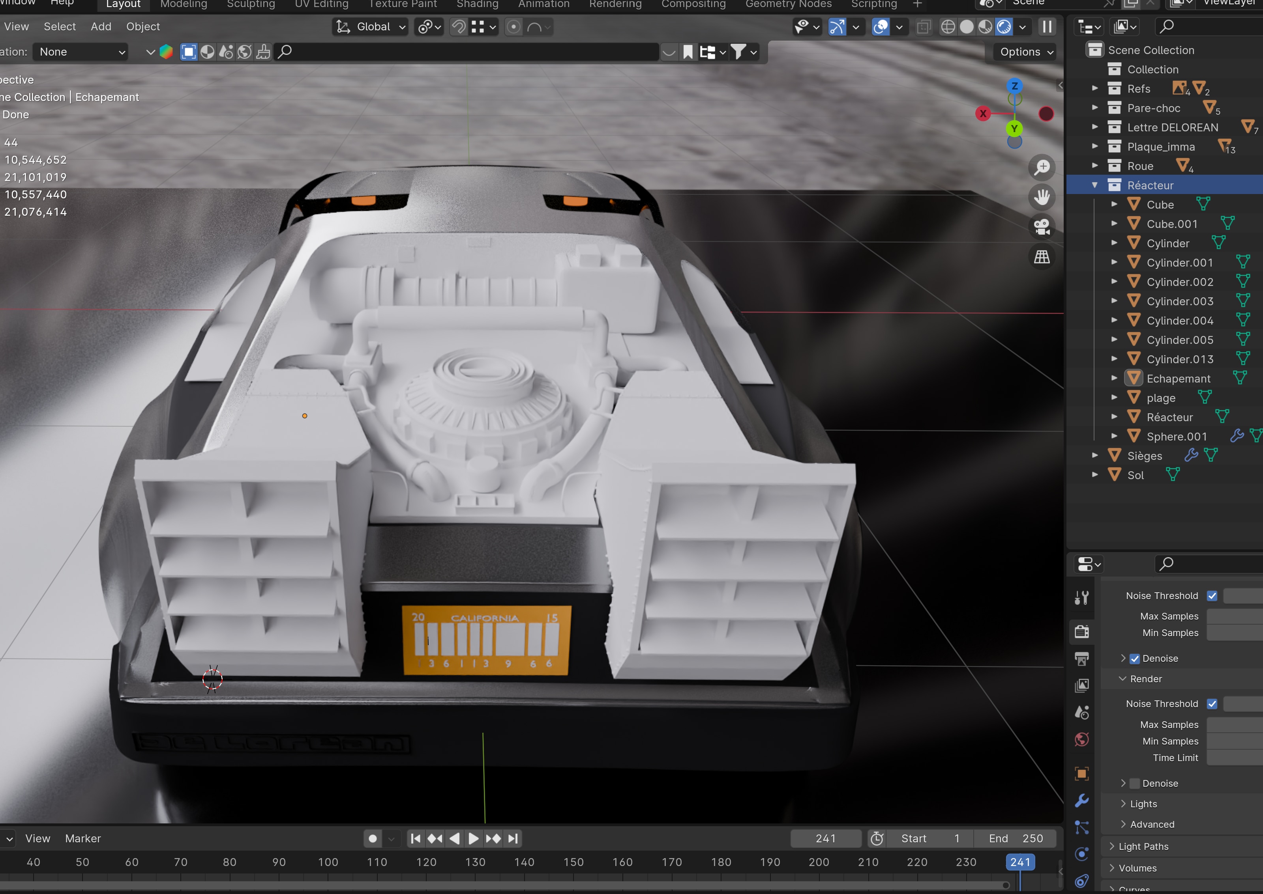
Task: Open the Render properties tab
Action: click(x=1082, y=631)
